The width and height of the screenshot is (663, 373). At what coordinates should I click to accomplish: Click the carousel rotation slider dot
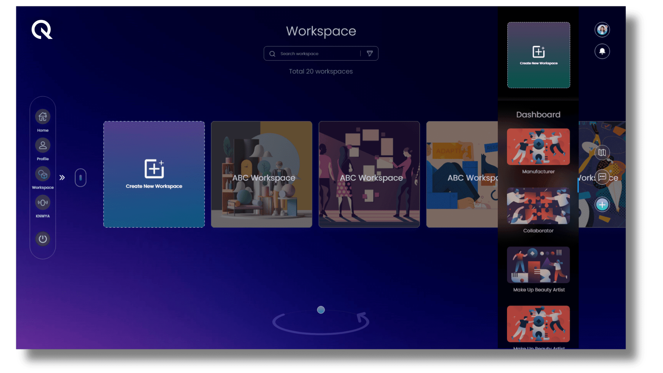click(x=321, y=310)
